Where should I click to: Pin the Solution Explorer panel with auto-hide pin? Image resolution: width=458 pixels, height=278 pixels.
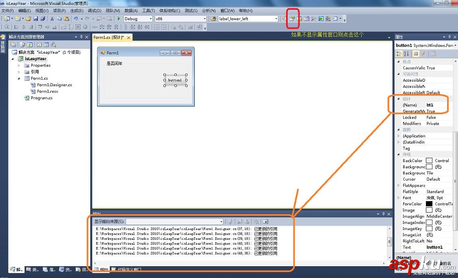[81, 37]
